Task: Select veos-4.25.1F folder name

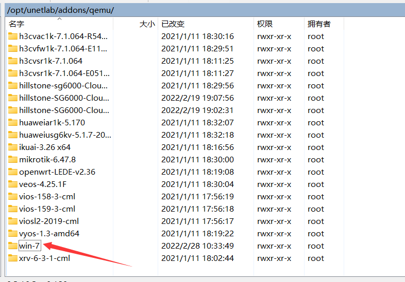Action: pyautogui.click(x=43, y=184)
